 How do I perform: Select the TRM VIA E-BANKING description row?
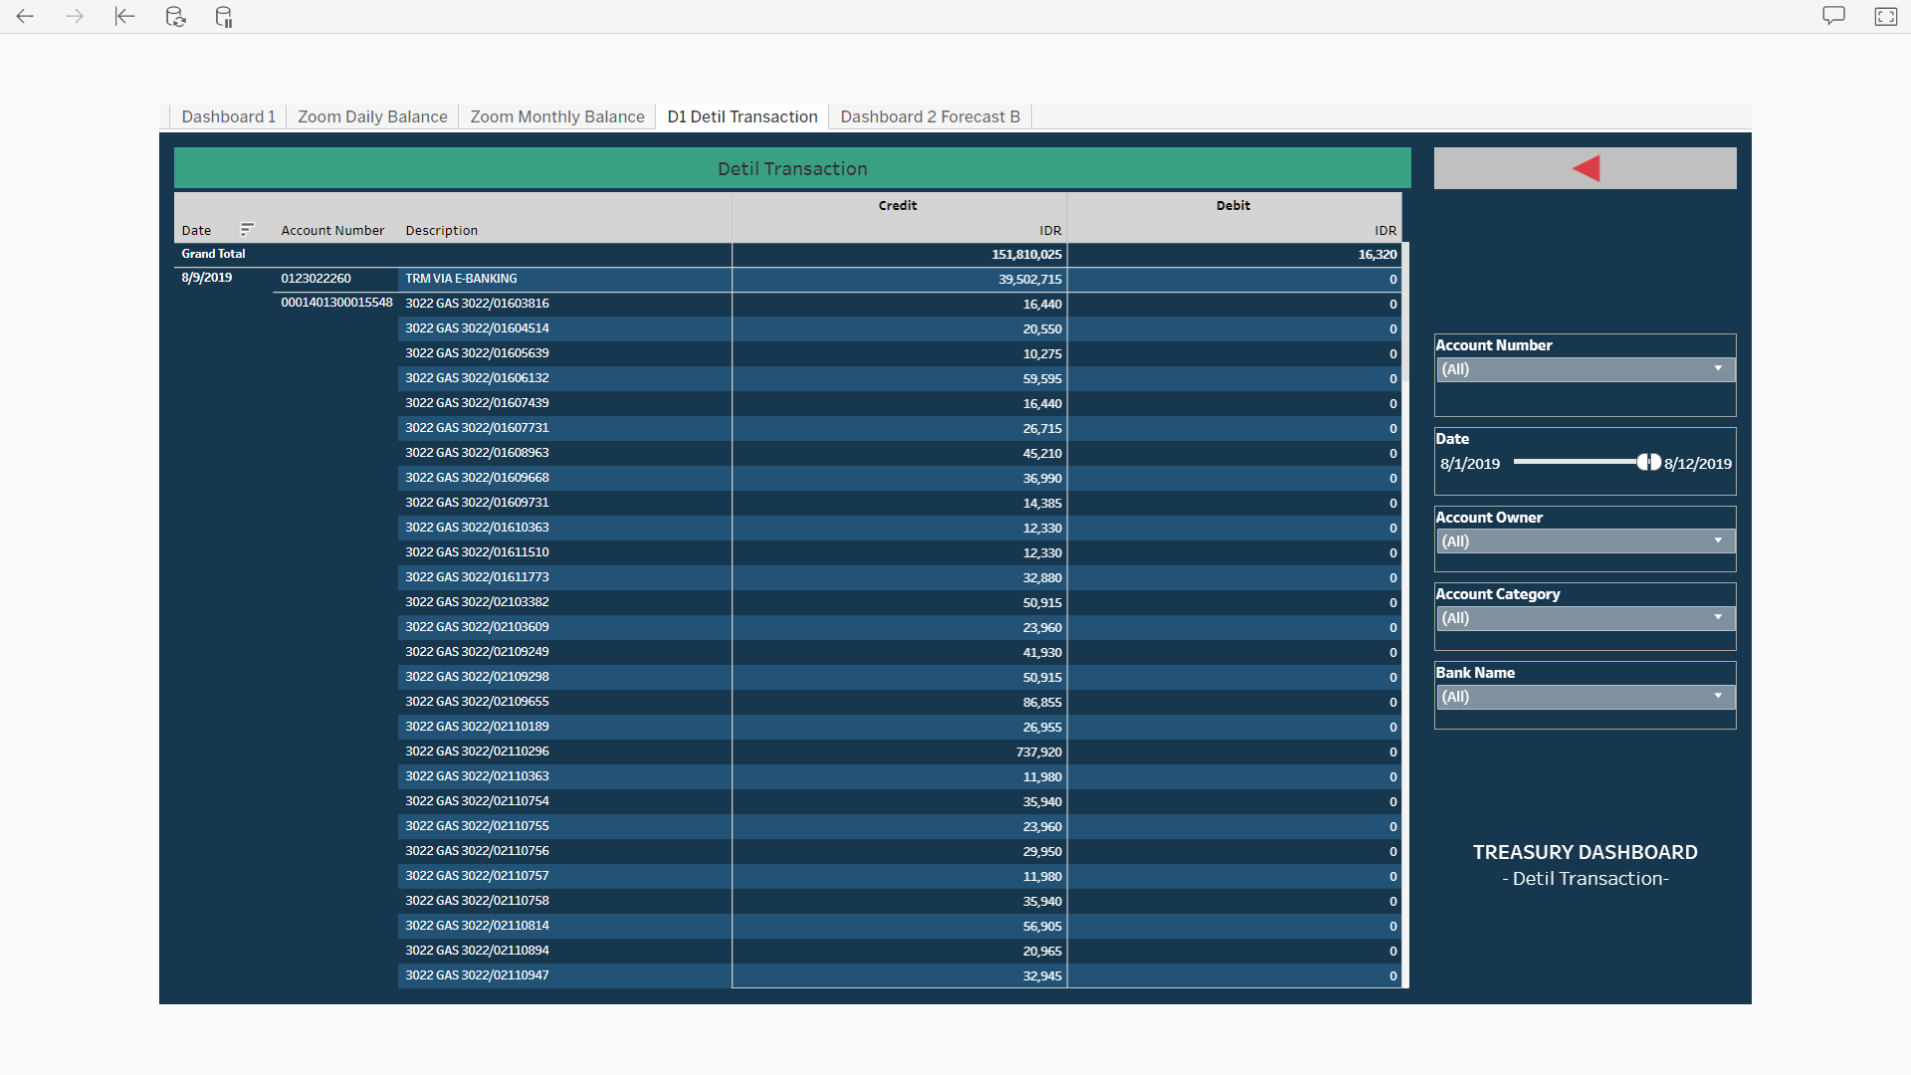click(x=461, y=279)
